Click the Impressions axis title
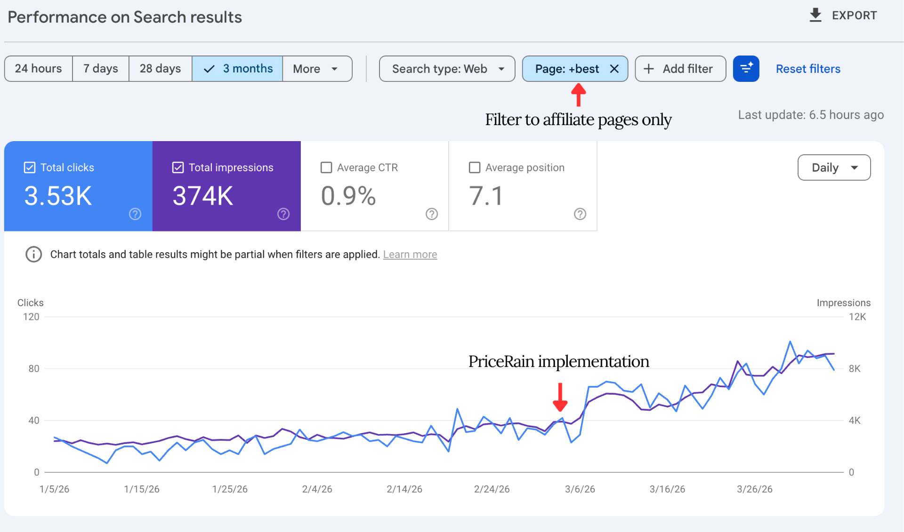 (843, 303)
